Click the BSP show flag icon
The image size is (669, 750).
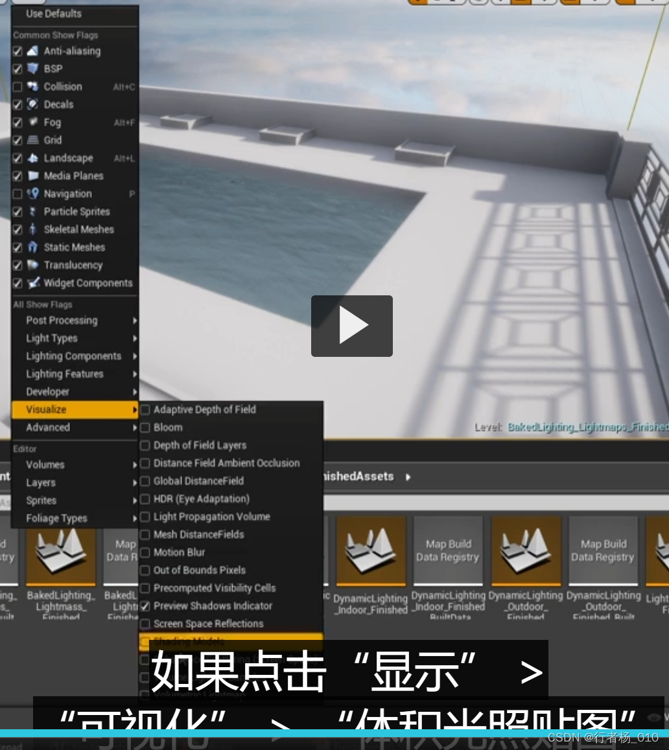pyautogui.click(x=32, y=69)
